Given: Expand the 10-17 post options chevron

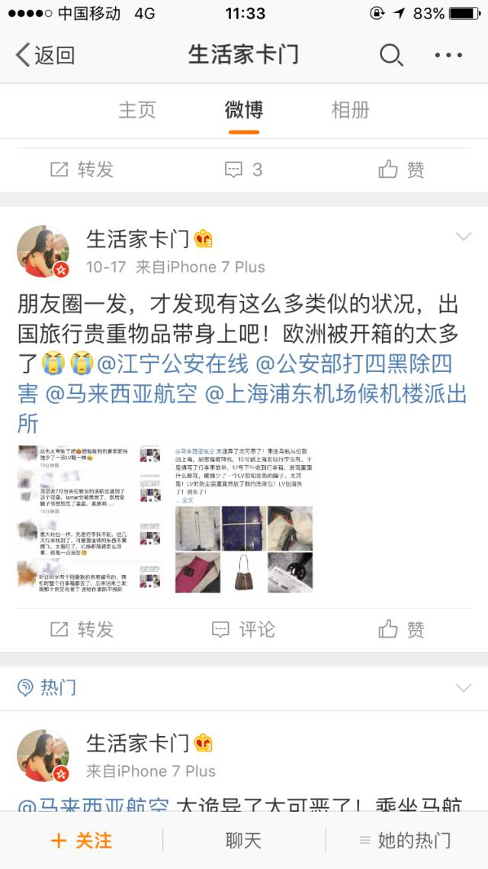Looking at the screenshot, I should coord(463,237).
